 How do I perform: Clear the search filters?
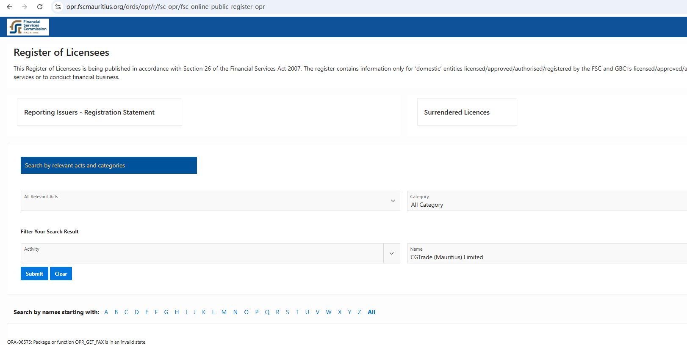coord(61,274)
